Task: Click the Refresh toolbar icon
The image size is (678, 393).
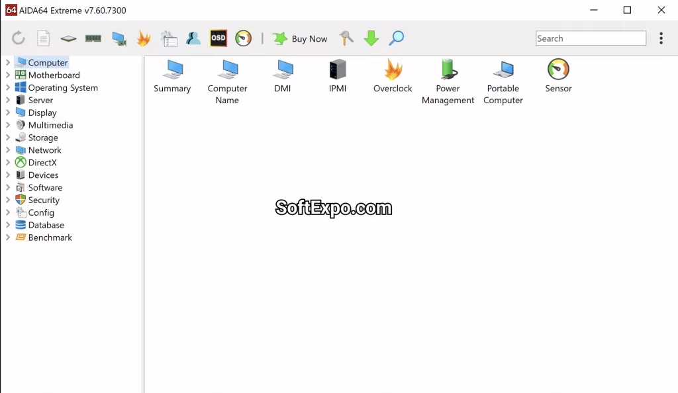Action: tap(19, 38)
